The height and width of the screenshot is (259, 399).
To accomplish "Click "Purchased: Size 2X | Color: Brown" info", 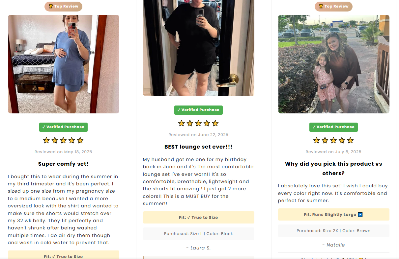I will [x=333, y=231].
